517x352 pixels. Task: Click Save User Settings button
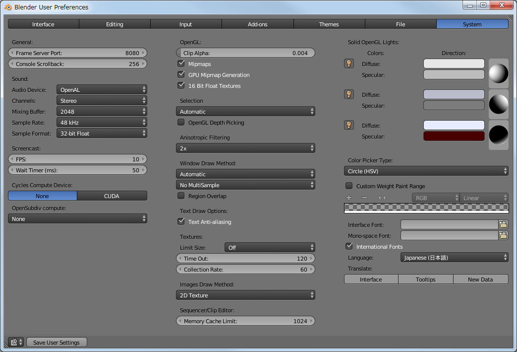point(57,342)
